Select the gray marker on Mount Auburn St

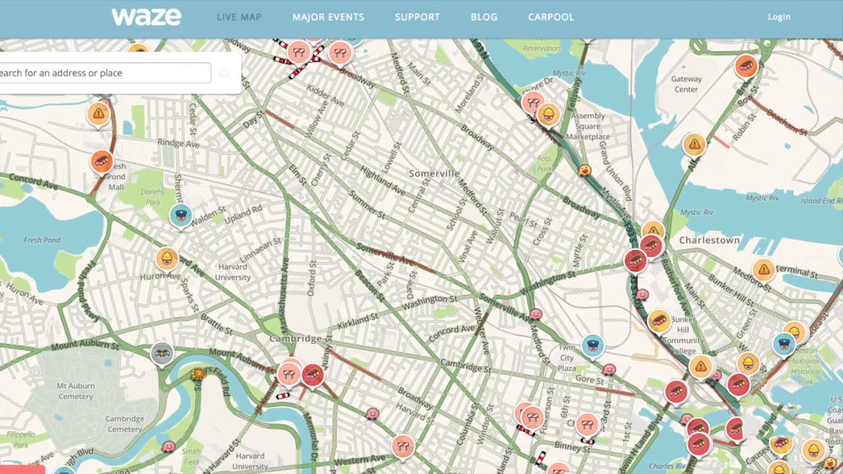click(x=162, y=354)
